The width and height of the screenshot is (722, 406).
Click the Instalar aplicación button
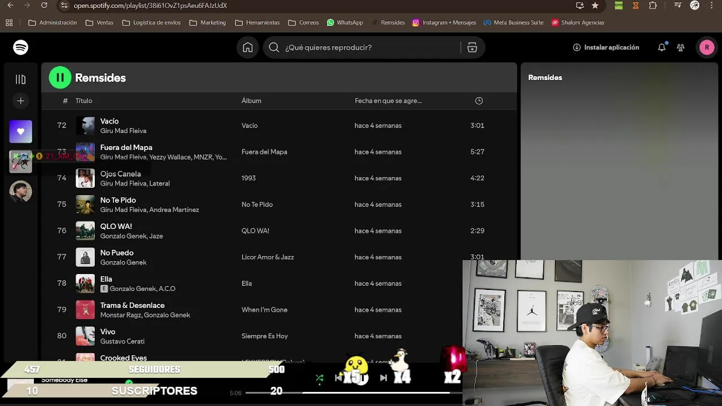[x=606, y=47]
